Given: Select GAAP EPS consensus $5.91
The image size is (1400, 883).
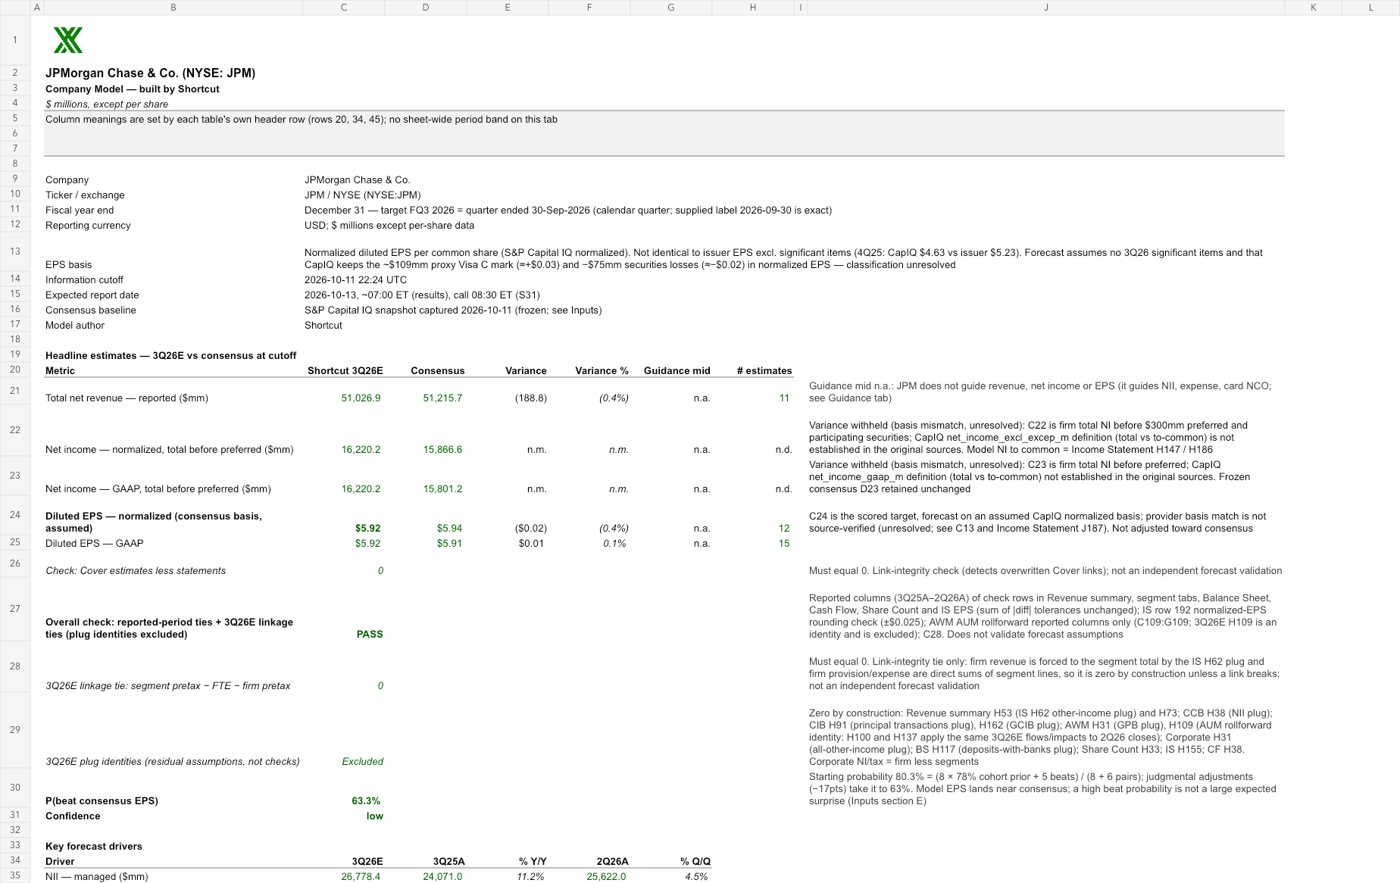Looking at the screenshot, I should 449,544.
